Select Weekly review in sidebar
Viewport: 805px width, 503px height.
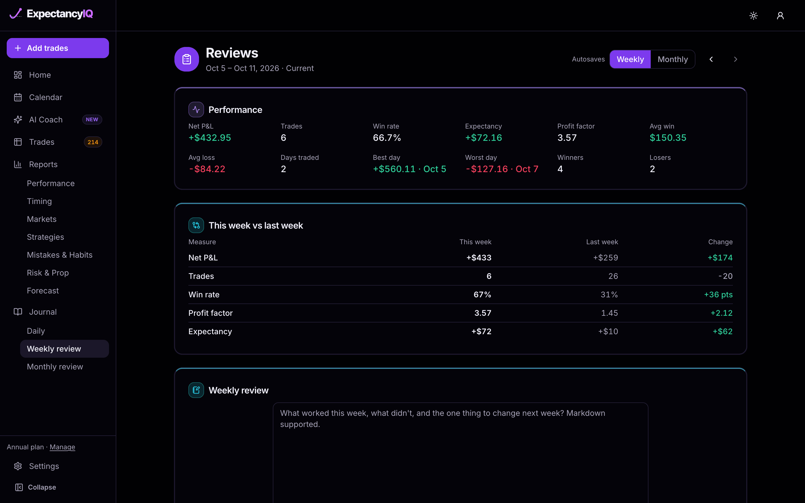tap(65, 349)
